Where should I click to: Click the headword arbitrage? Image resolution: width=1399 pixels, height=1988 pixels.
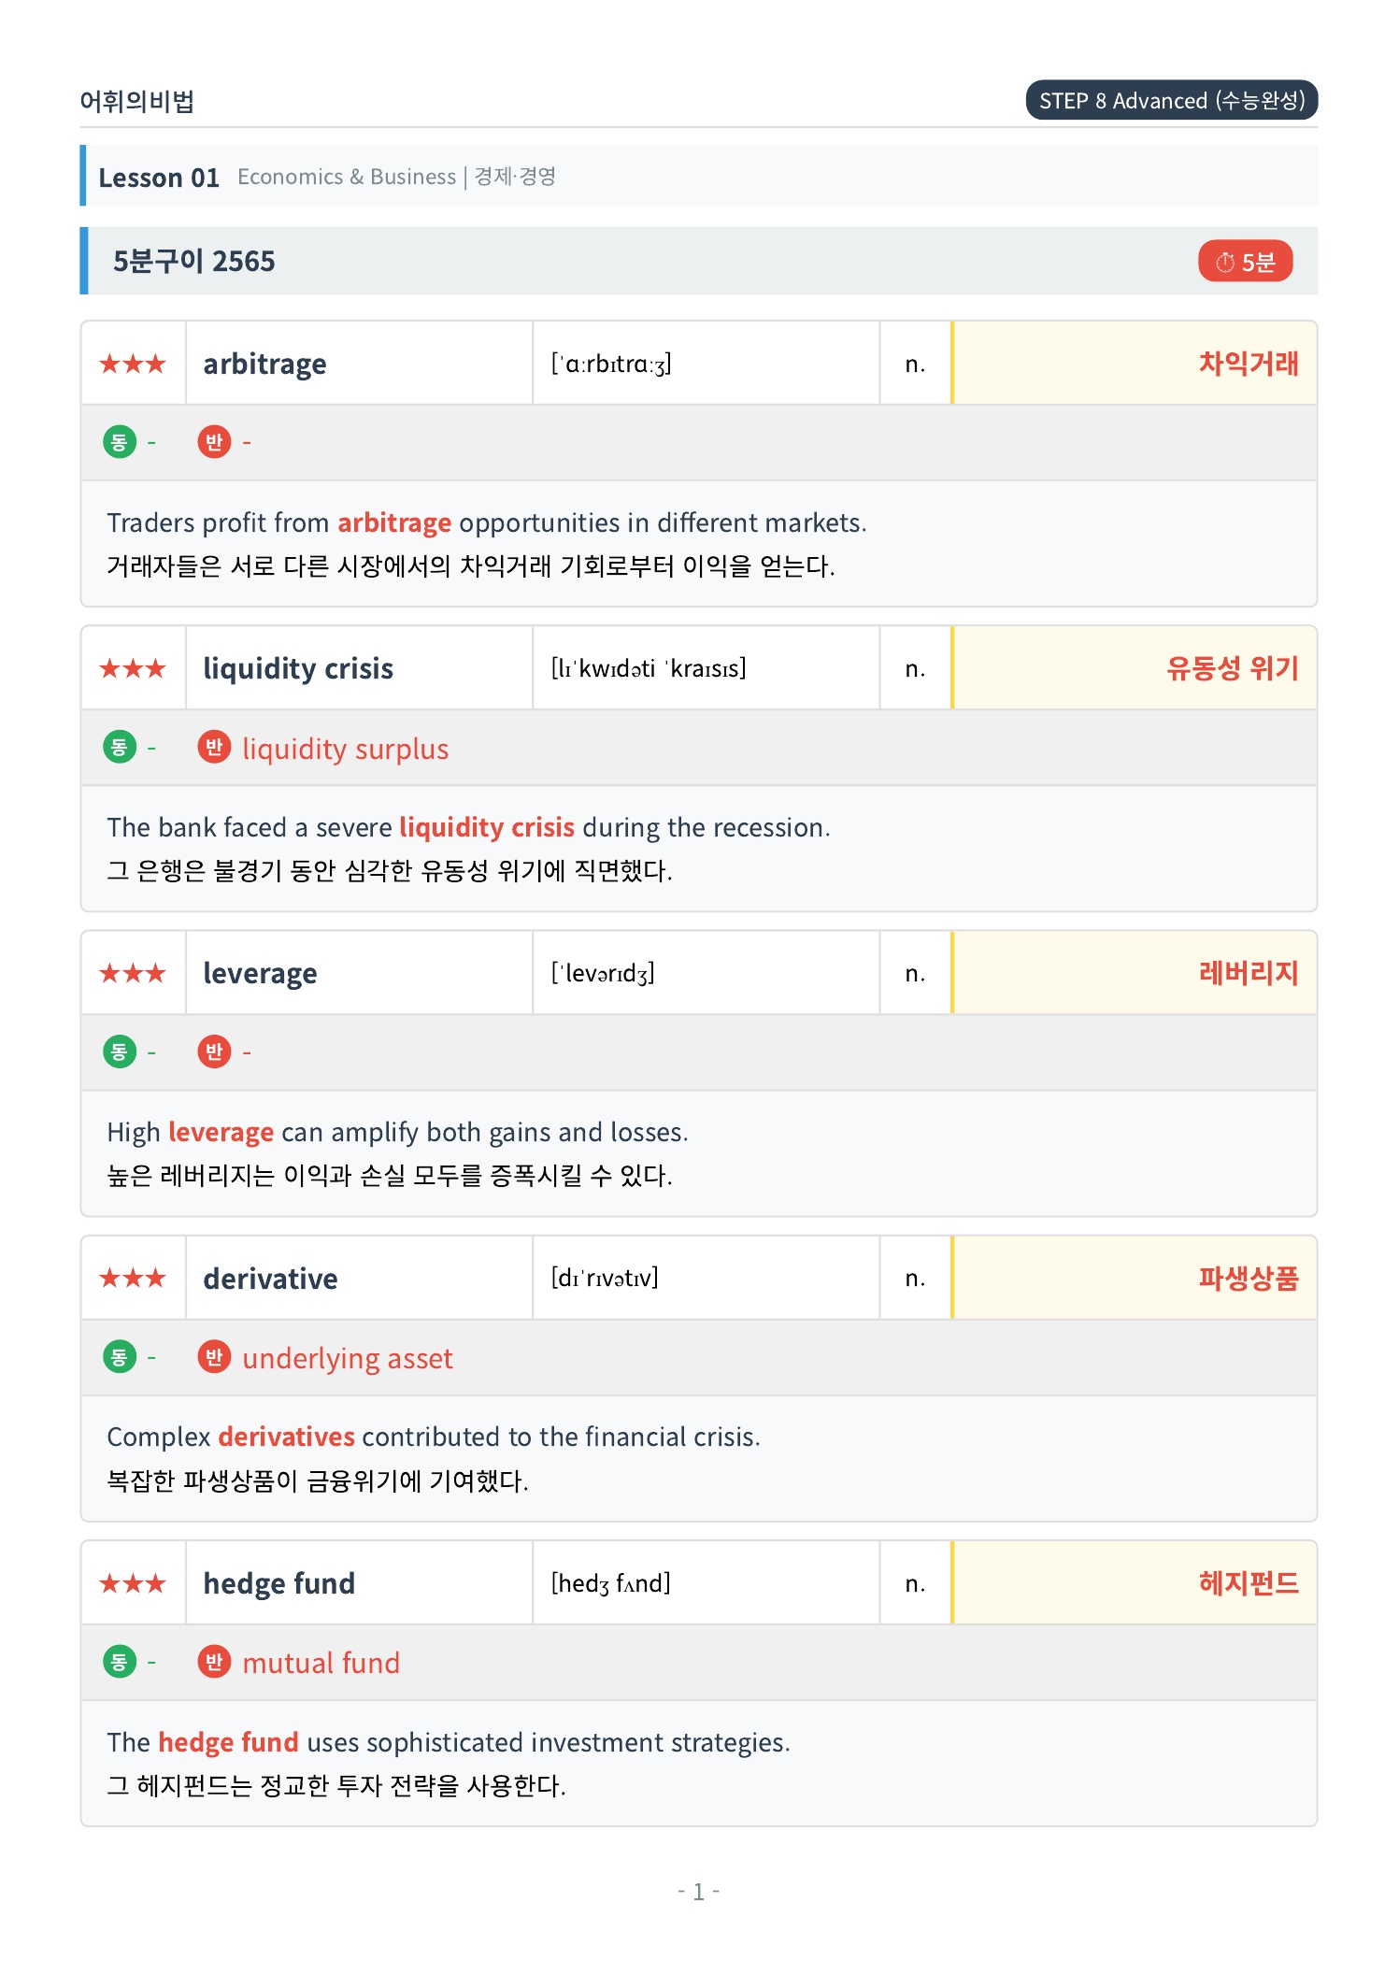pos(265,364)
